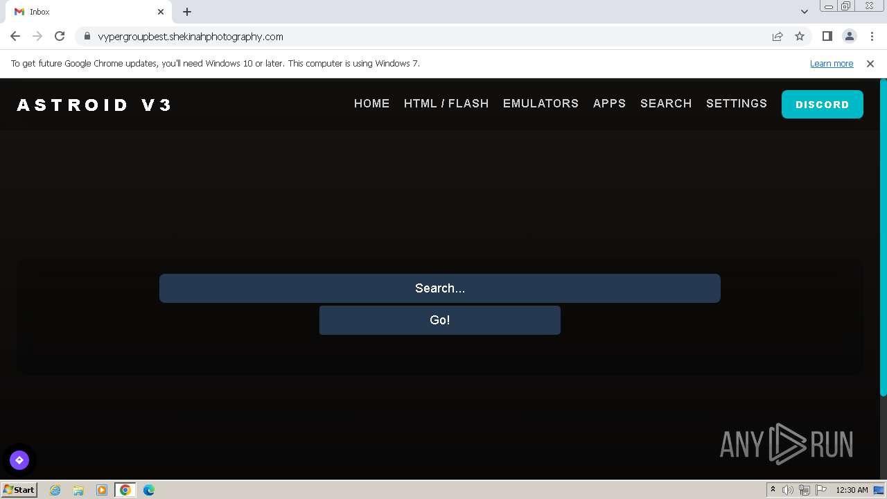Select Chrome icon in taskbar
887x499 pixels.
tap(125, 490)
